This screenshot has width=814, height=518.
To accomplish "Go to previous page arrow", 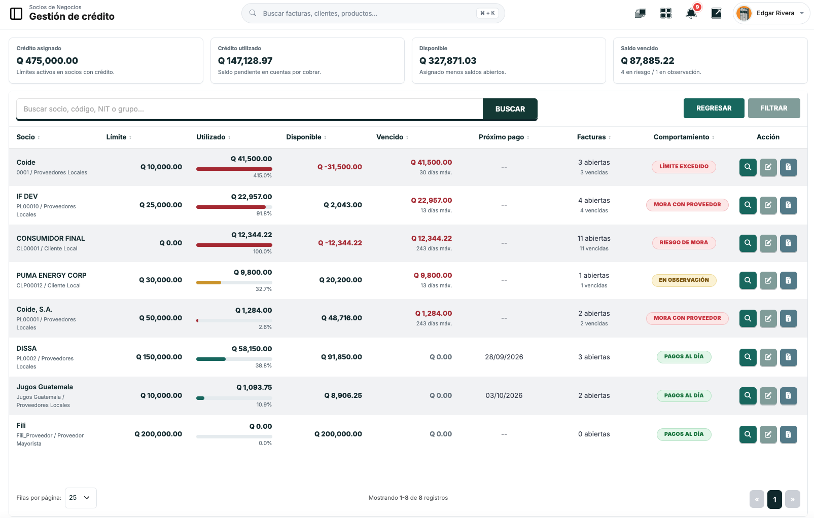I will [x=757, y=499].
